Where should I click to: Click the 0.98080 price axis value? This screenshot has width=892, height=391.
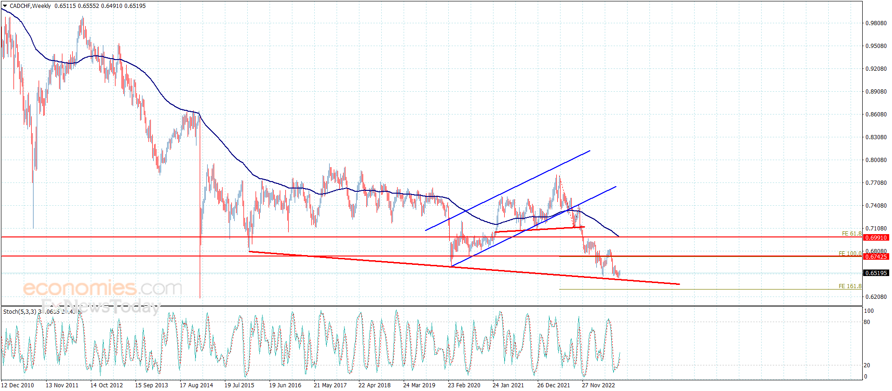tap(876, 23)
